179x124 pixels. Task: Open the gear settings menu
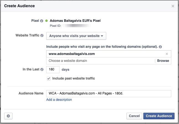(8, 116)
